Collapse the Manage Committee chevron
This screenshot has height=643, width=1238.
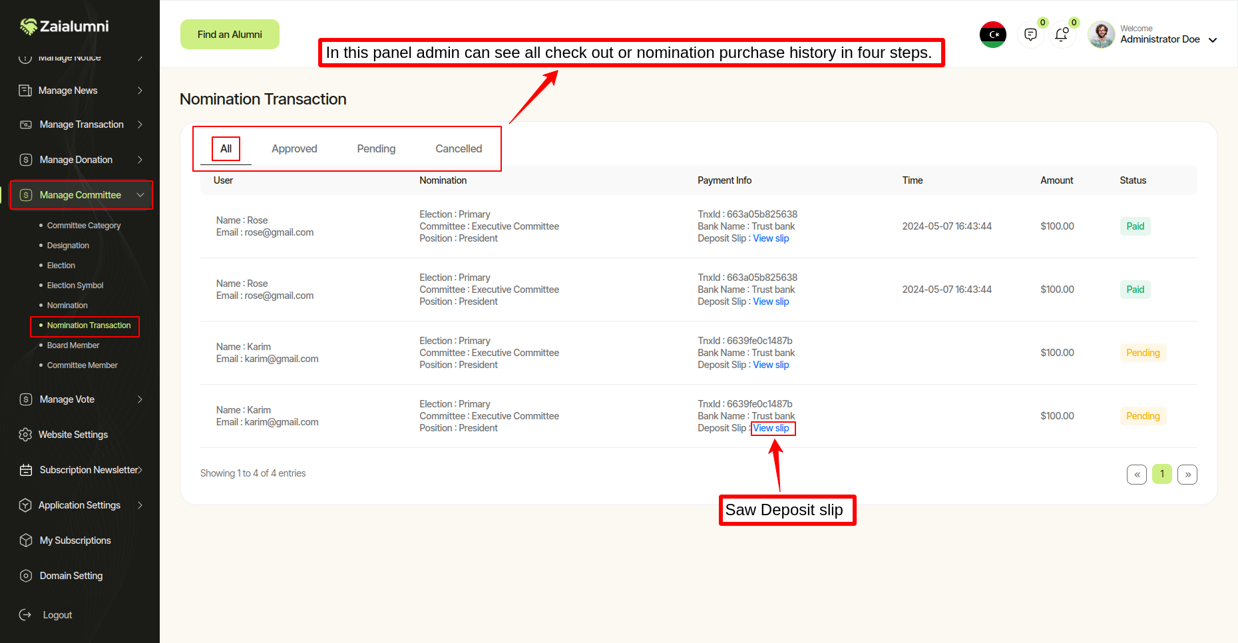tap(140, 195)
